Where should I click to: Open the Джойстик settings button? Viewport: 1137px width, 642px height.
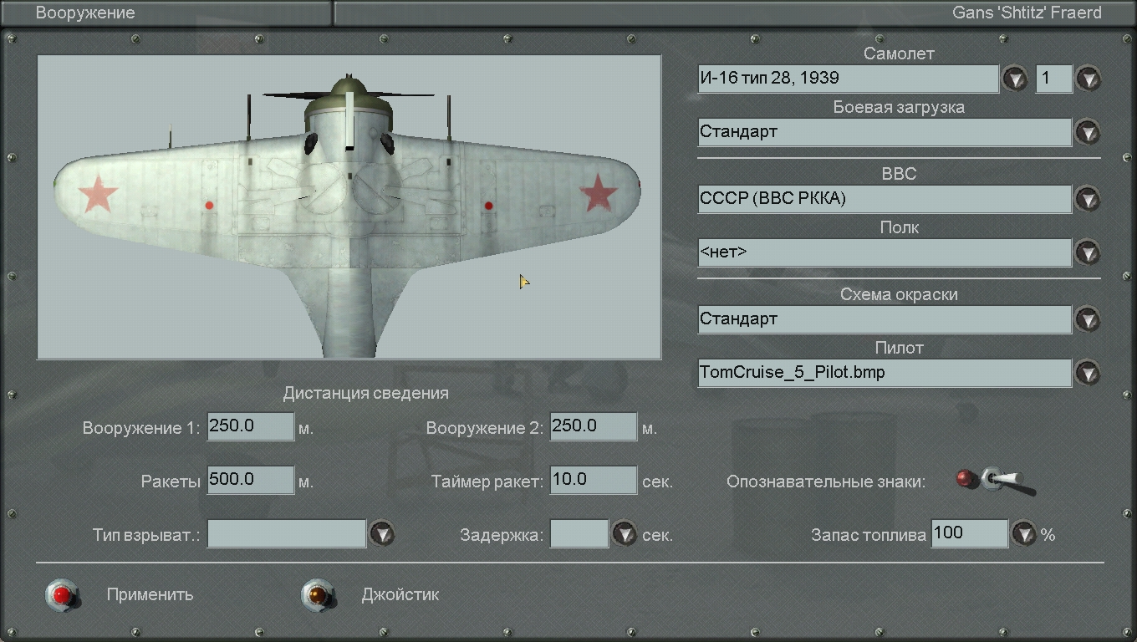pyautogui.click(x=318, y=594)
